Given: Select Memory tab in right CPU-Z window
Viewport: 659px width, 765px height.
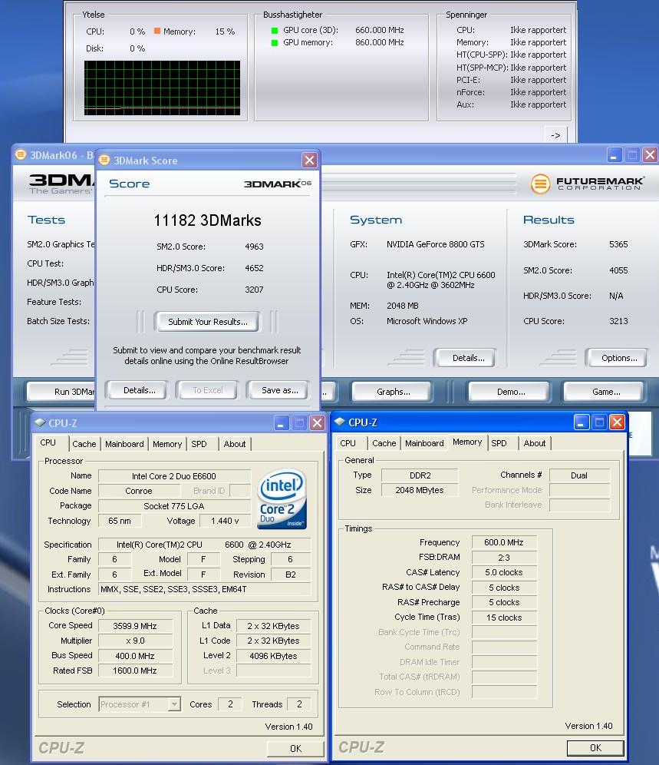Looking at the screenshot, I should point(467,442).
